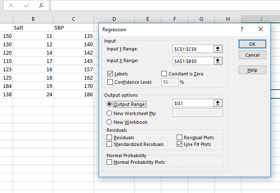Click the Output Range cell selector arrow
This screenshot has height=193, width=280.
[x=218, y=103]
